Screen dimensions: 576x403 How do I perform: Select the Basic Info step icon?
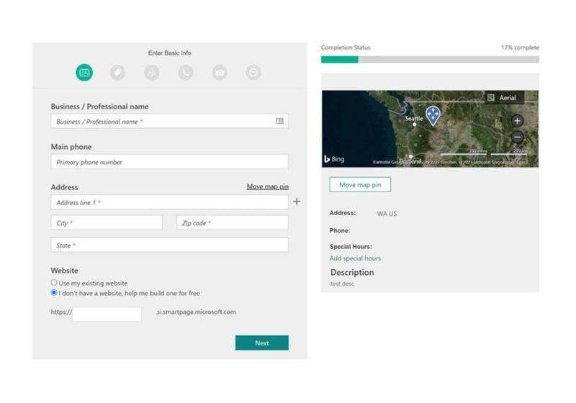(84, 73)
